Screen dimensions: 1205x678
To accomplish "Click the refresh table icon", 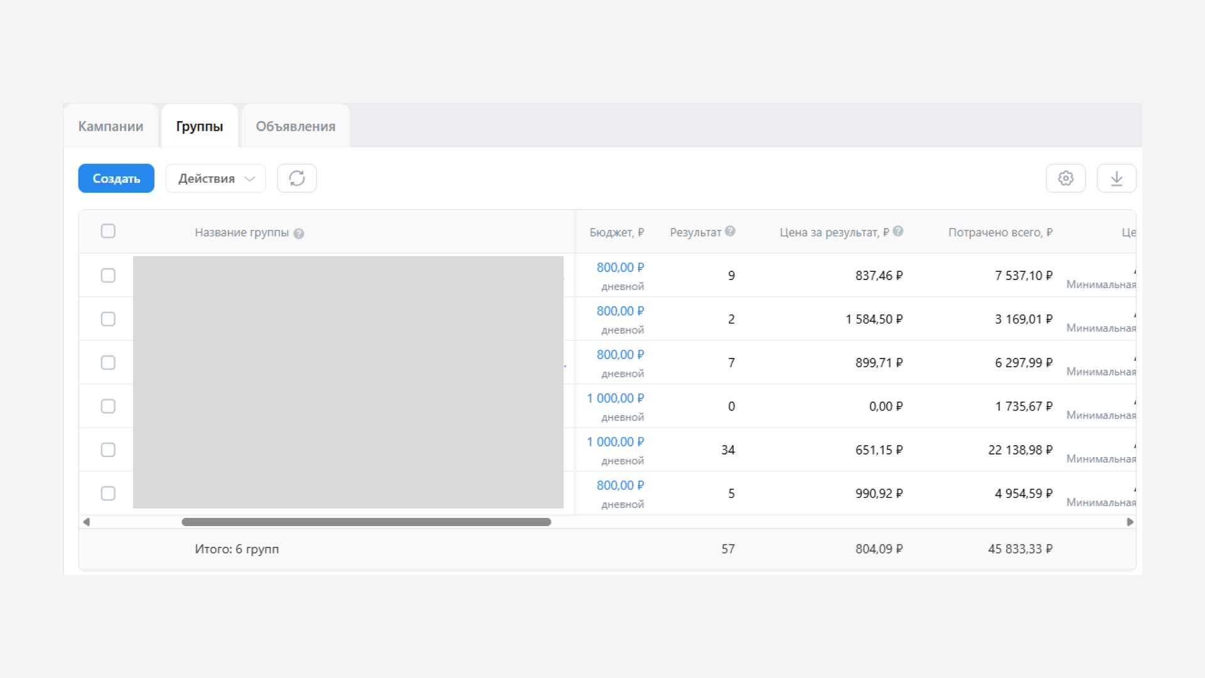I will click(296, 178).
